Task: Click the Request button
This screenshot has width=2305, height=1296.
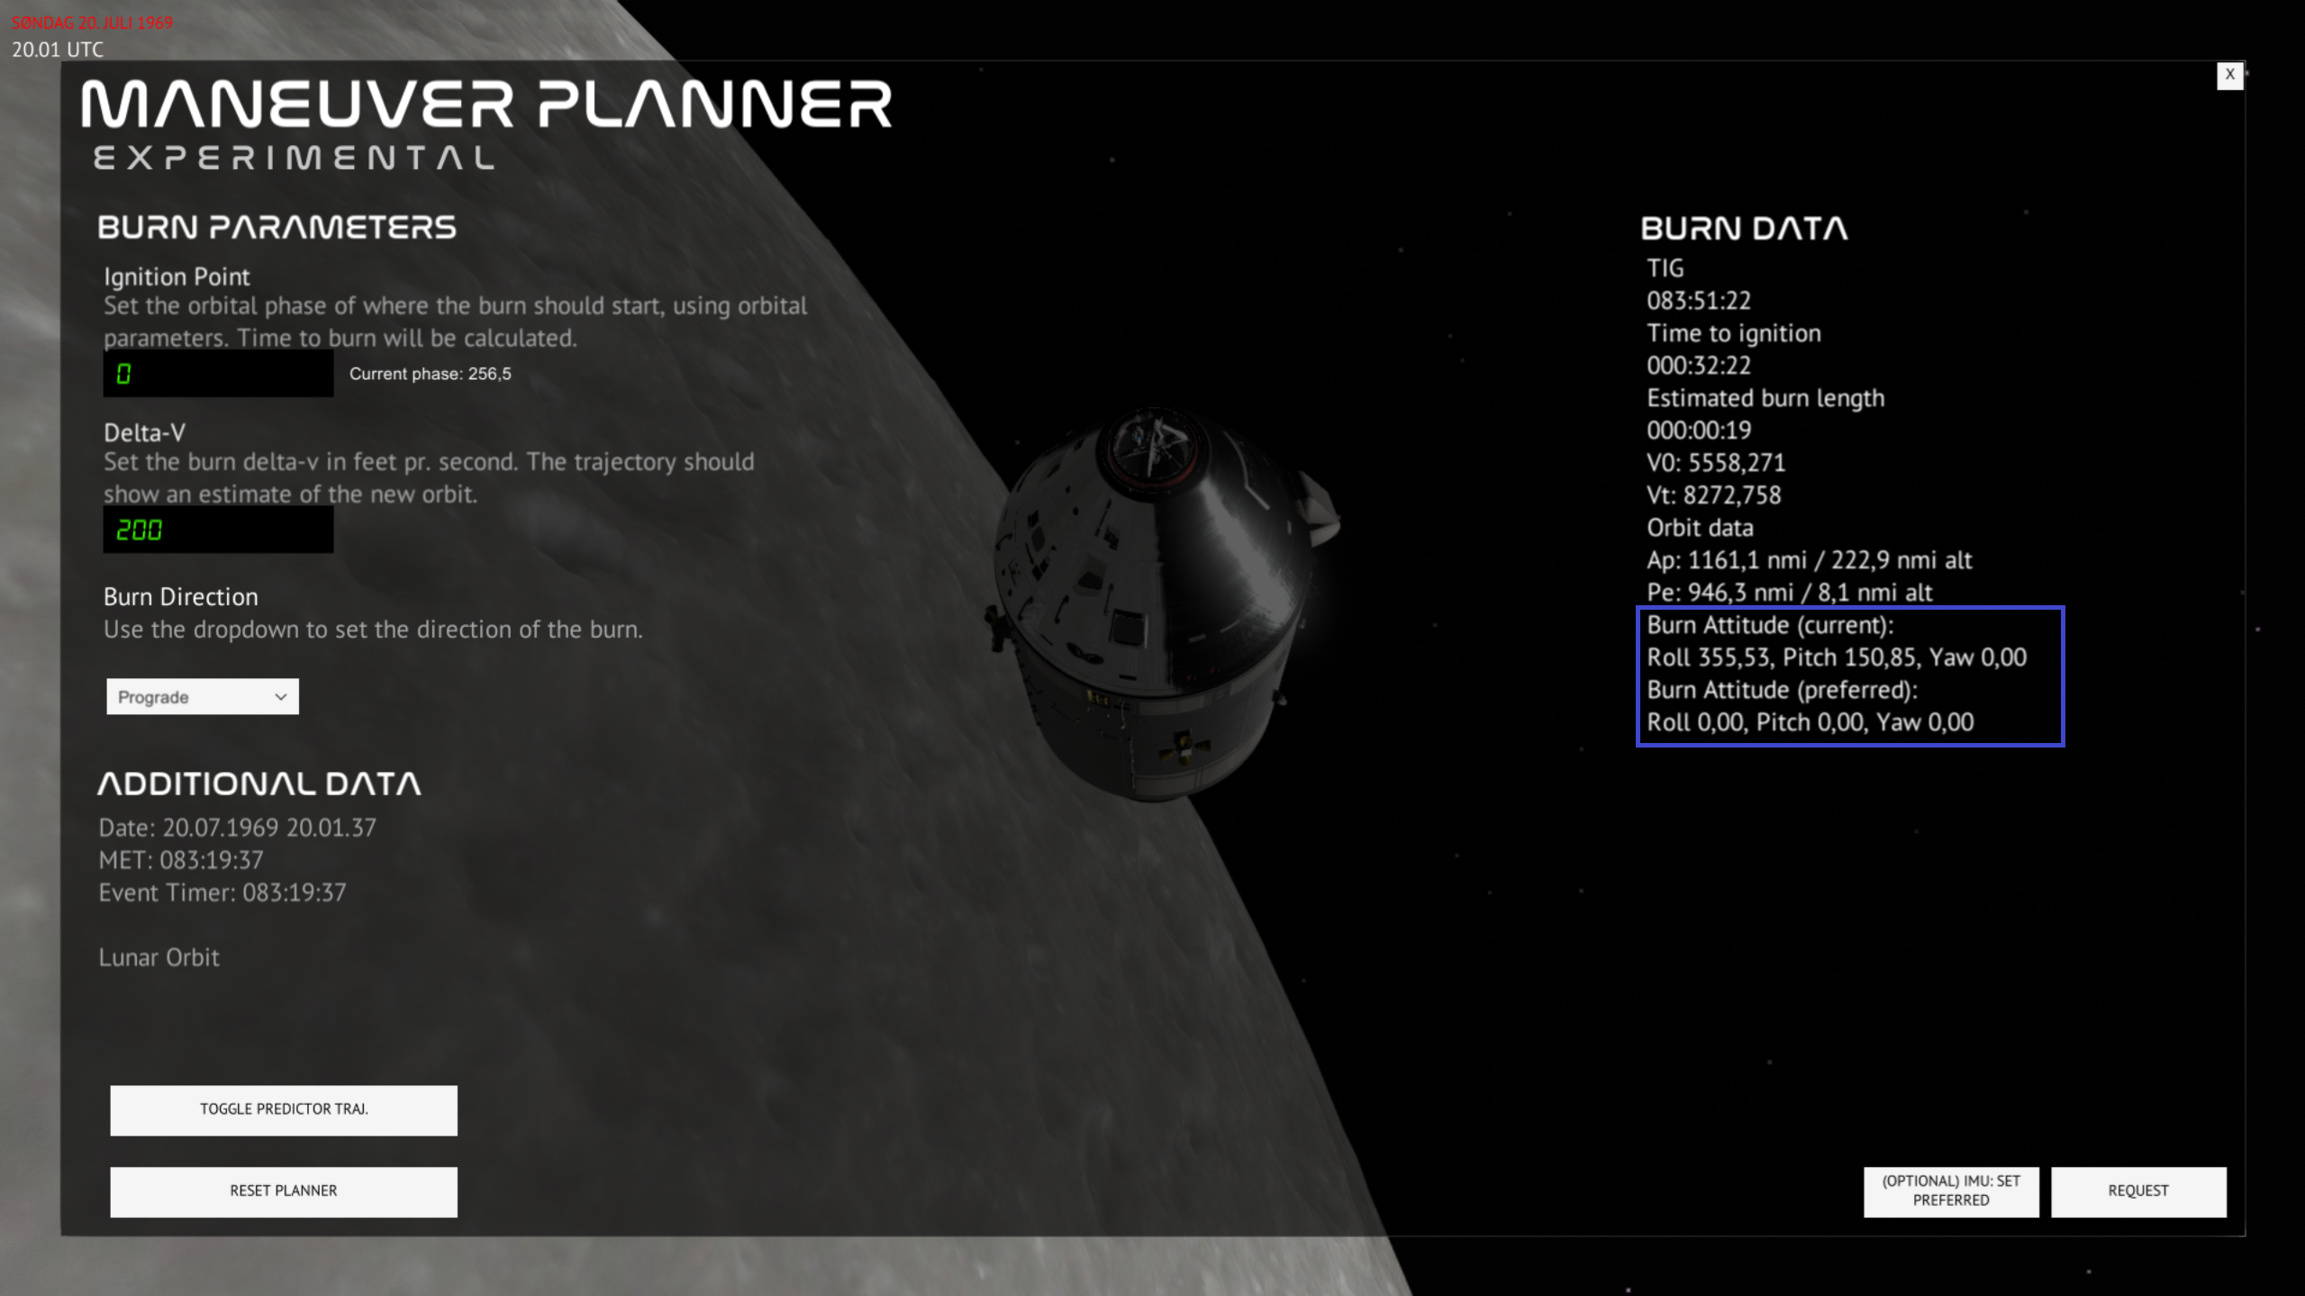Action: coord(2138,1192)
